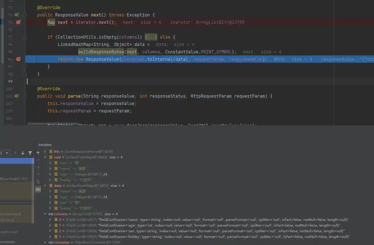Click the field icon of columns element 0
This screenshot has height=245, width=374.
[x=56, y=220]
